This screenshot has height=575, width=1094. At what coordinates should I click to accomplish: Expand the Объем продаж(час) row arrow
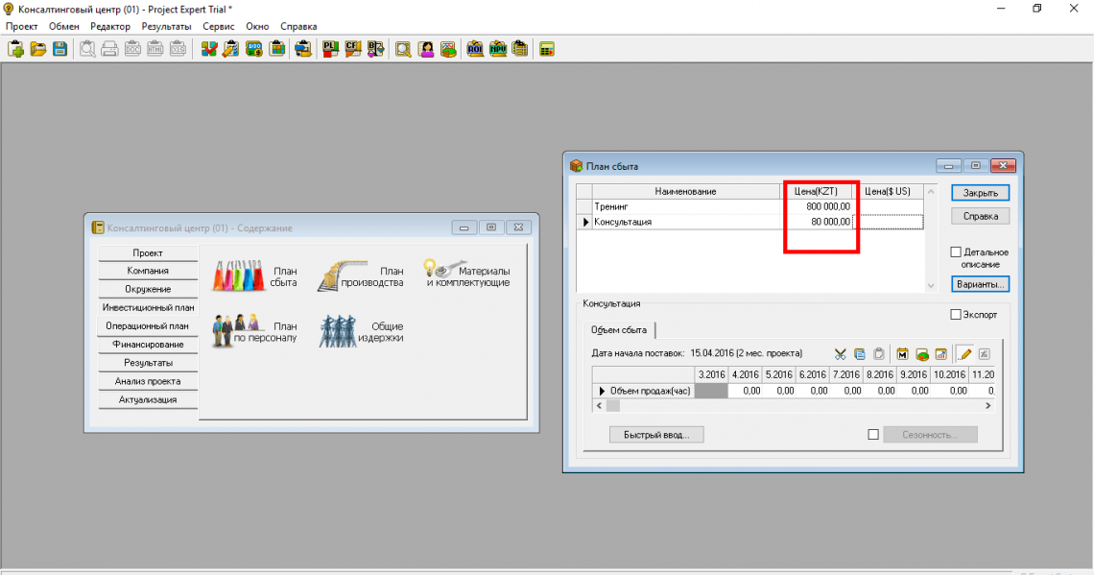603,391
